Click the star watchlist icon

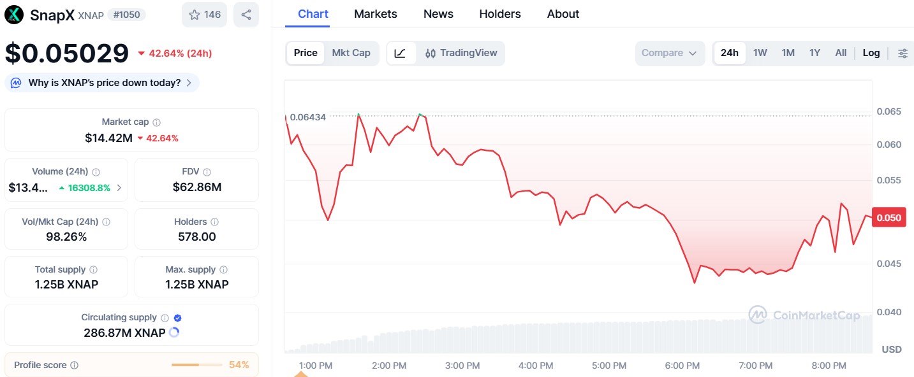(195, 15)
